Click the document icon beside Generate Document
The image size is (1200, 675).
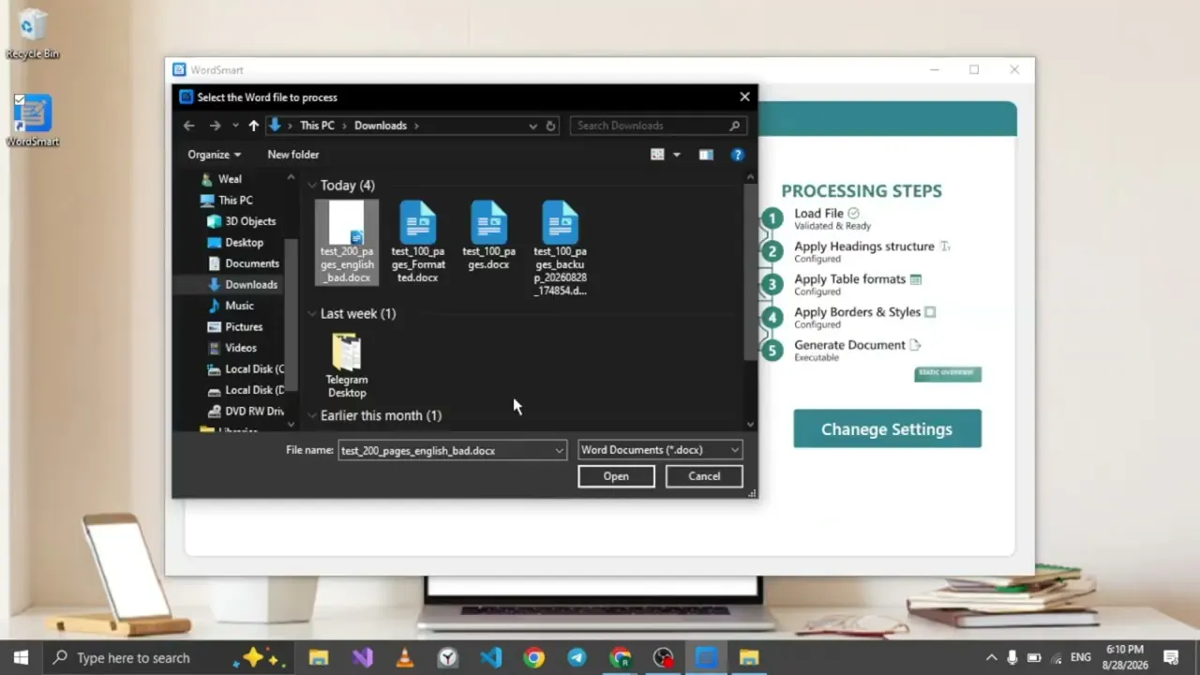(x=915, y=345)
